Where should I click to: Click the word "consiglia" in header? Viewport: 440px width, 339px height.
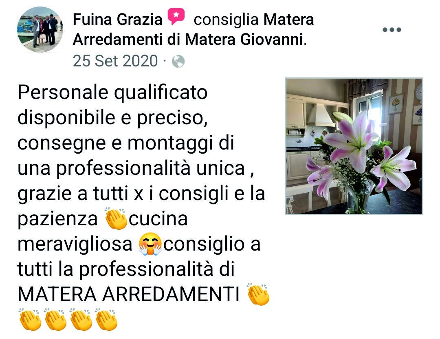226,20
